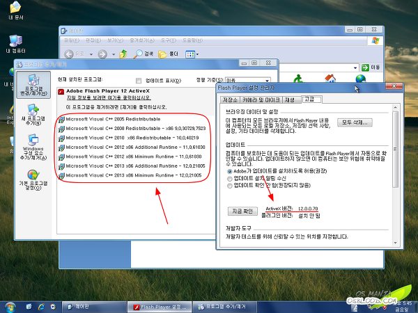Image resolution: width=418 pixels, height=313 pixels.
Task: Click scrollbar thumb in Flash settings panel
Action: click(395, 149)
